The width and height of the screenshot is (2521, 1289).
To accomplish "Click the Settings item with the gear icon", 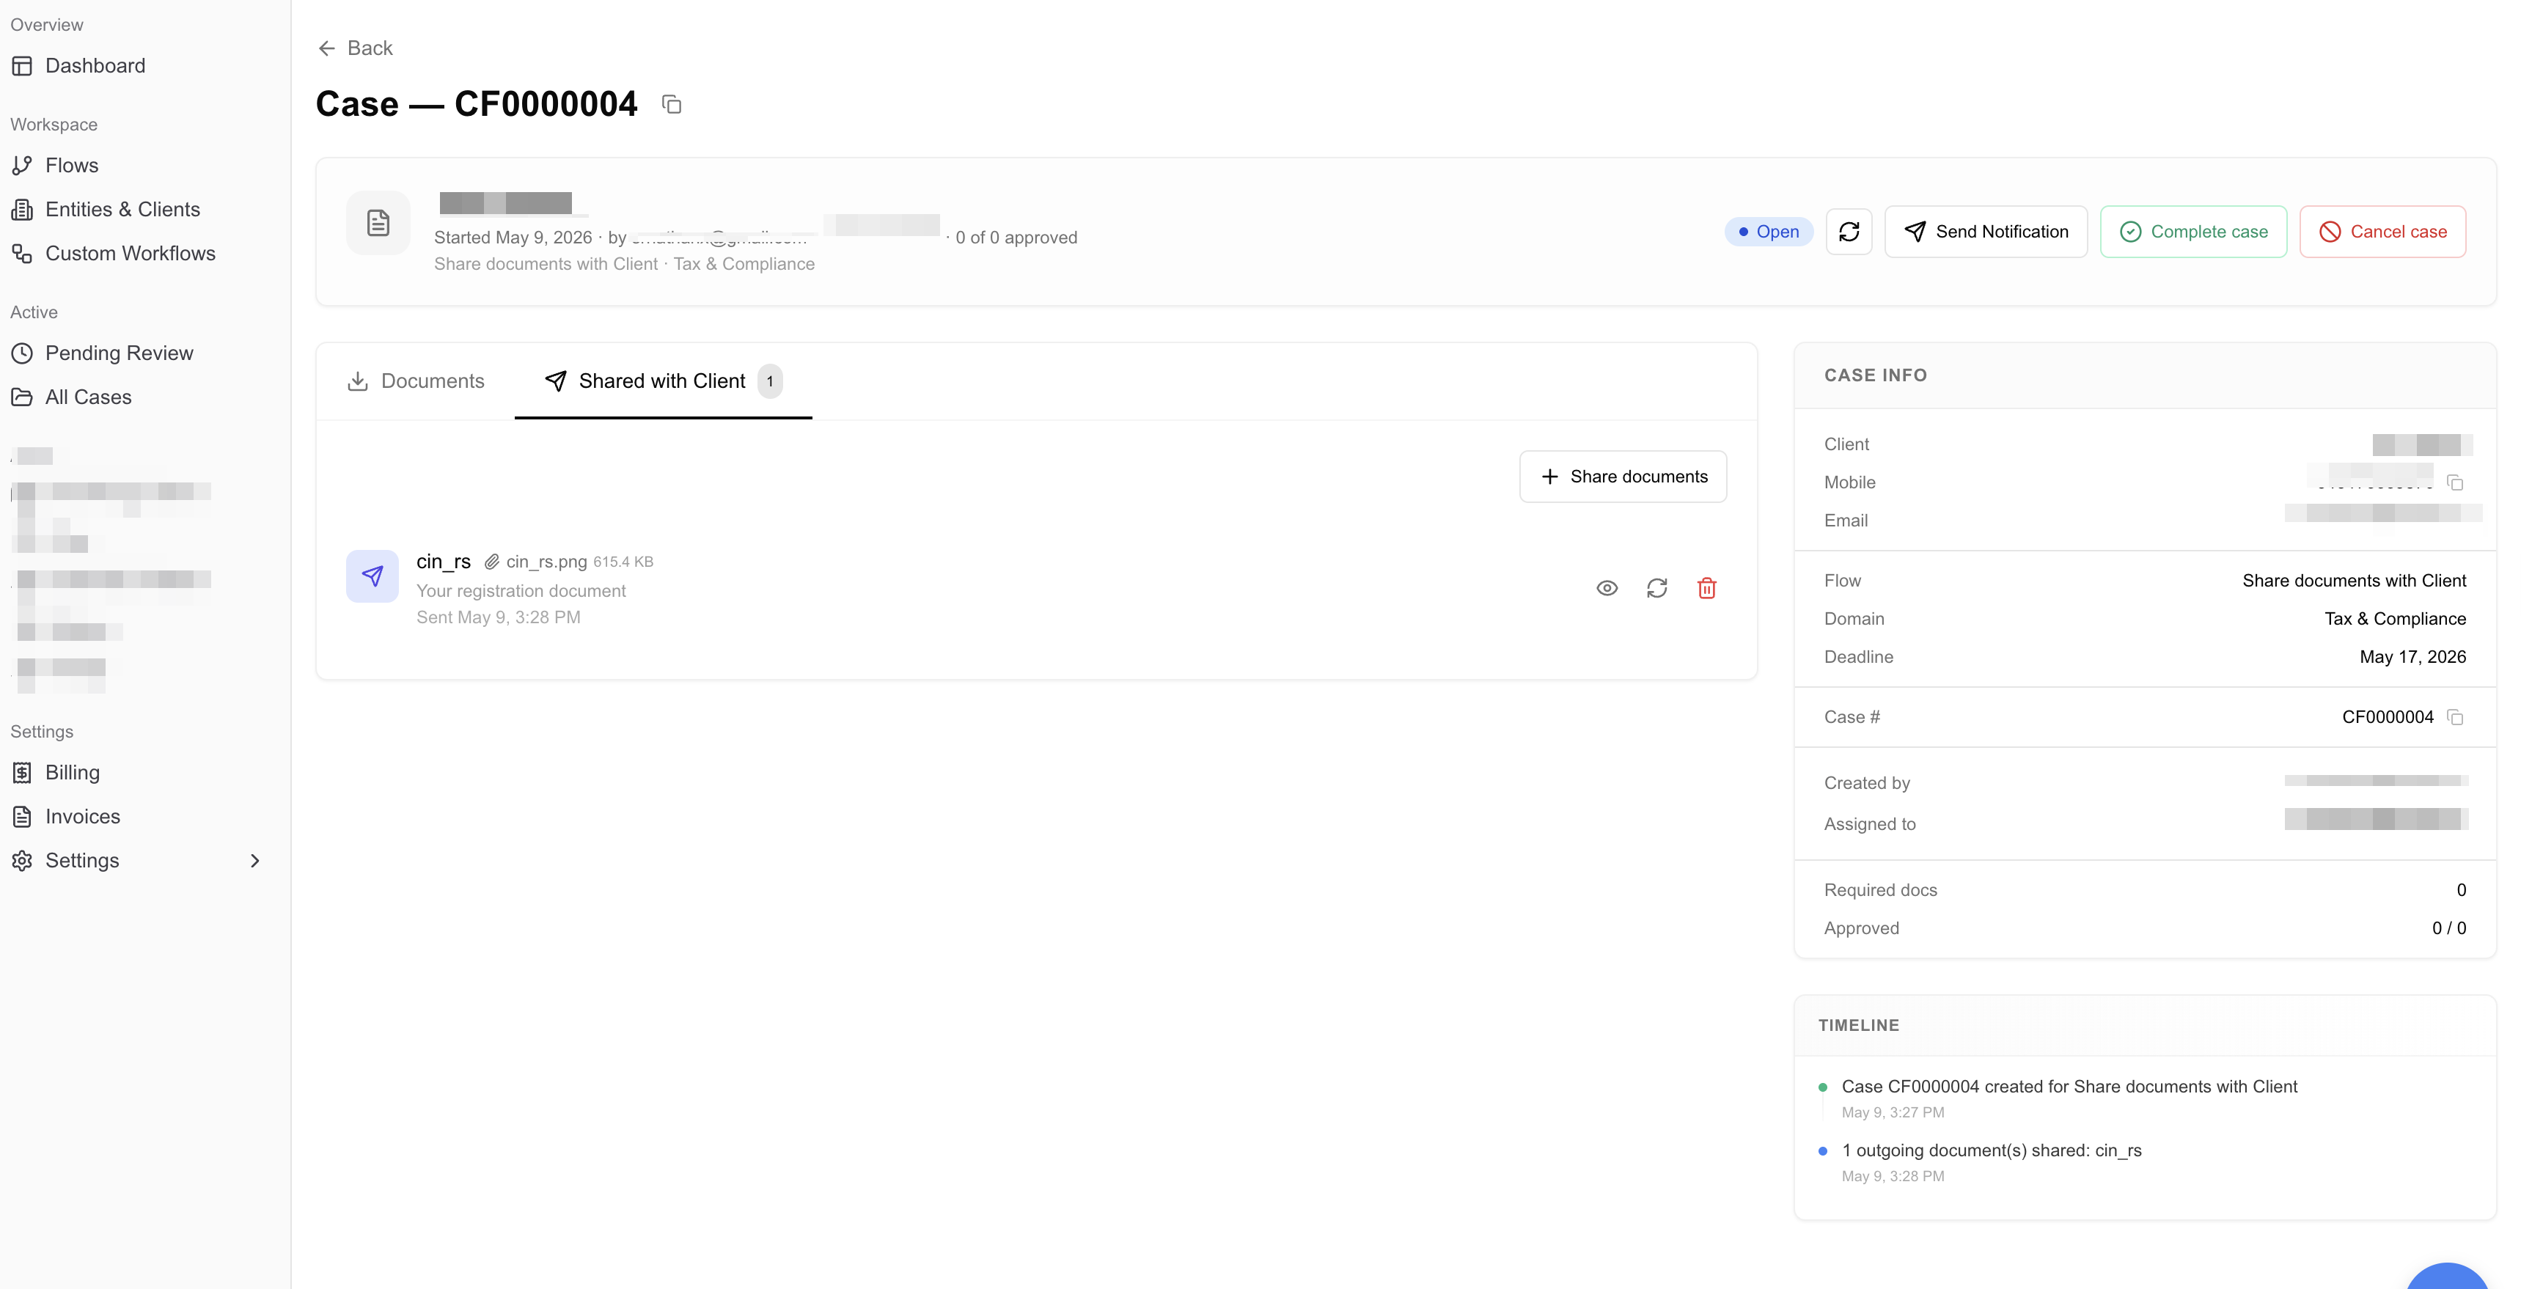I will point(82,862).
